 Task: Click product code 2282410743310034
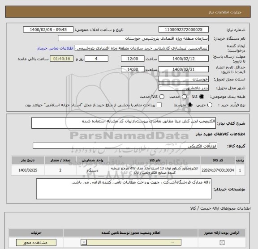tap(218, 170)
